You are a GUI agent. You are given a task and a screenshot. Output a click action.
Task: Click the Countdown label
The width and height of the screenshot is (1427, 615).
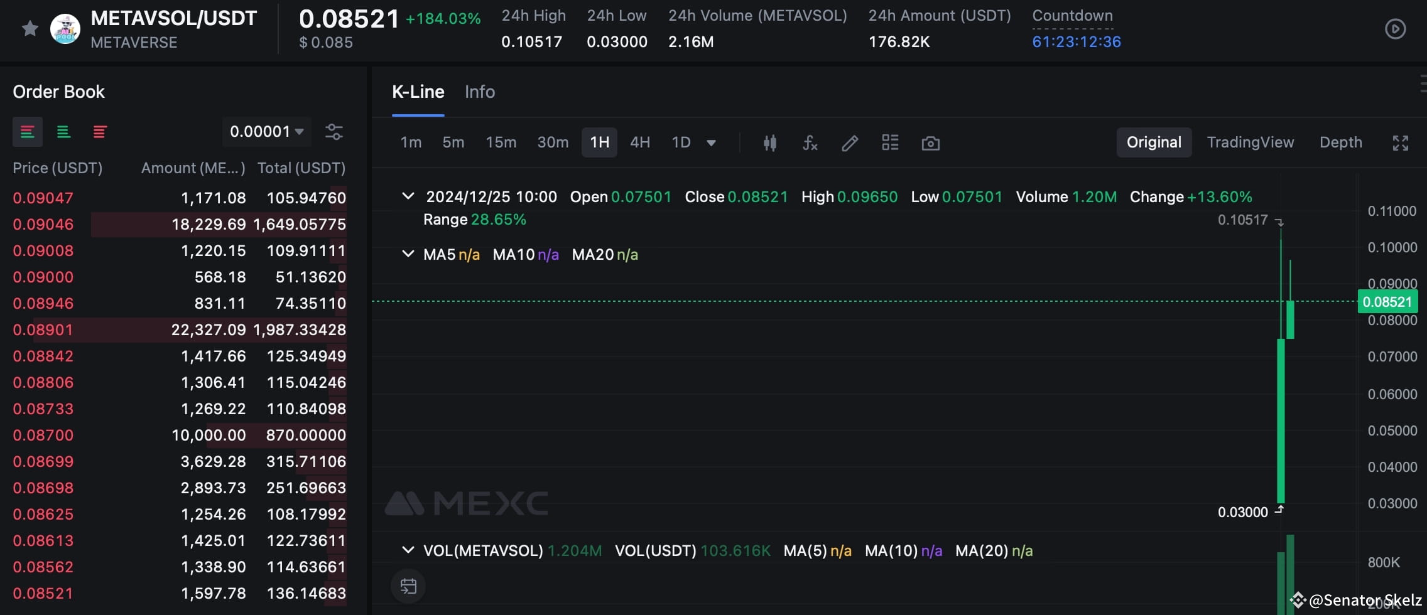[x=1073, y=16]
